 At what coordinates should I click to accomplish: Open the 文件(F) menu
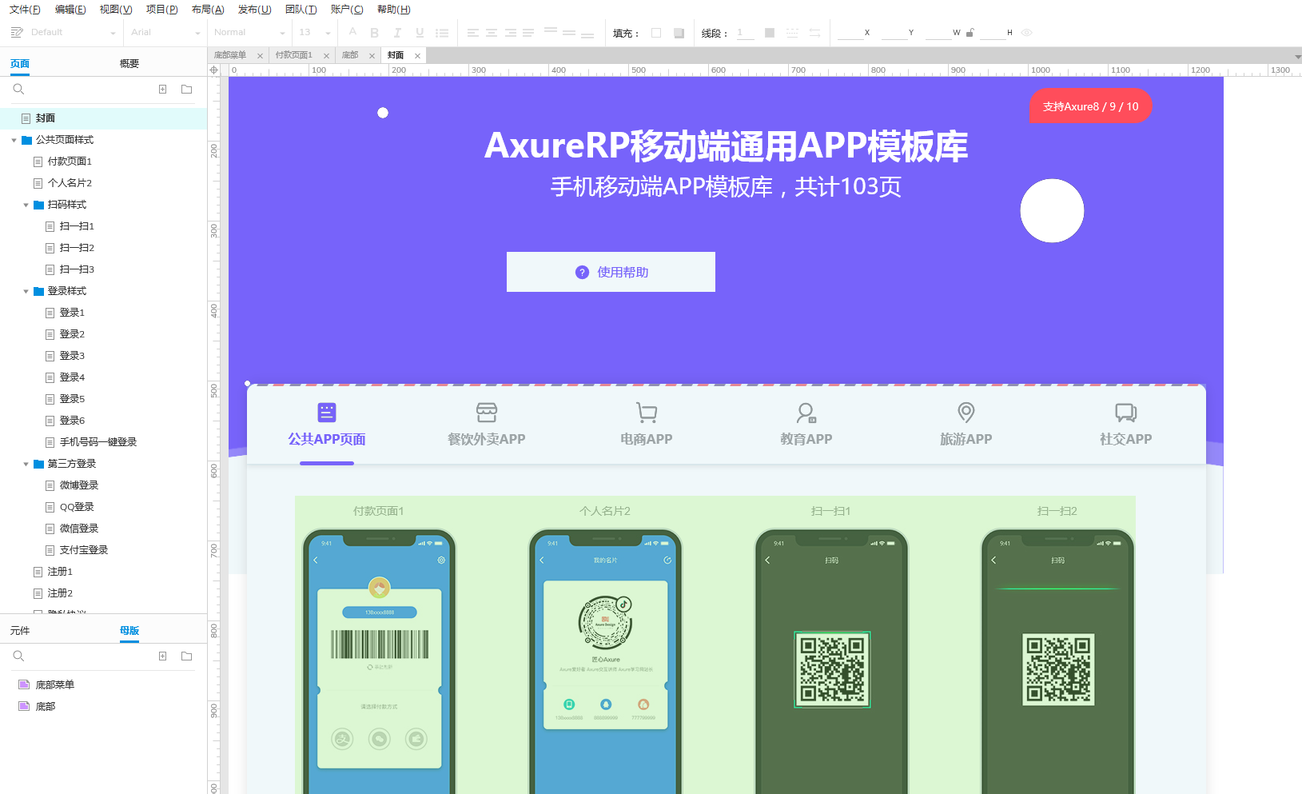25,10
